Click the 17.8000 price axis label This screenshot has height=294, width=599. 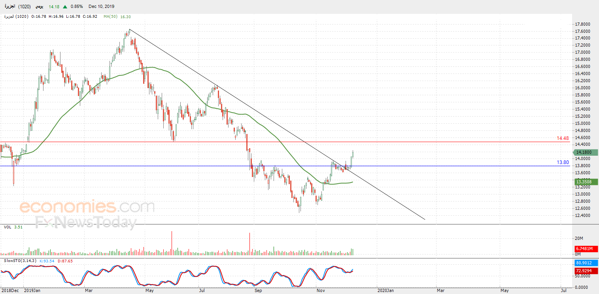pos(583,24)
